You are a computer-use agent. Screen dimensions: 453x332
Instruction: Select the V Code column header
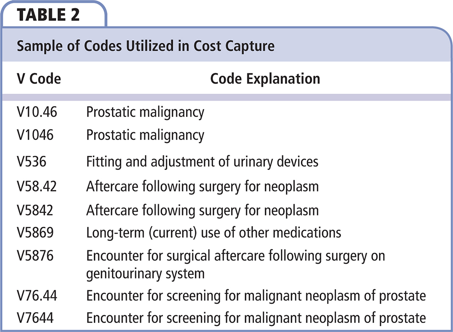pyautogui.click(x=39, y=79)
